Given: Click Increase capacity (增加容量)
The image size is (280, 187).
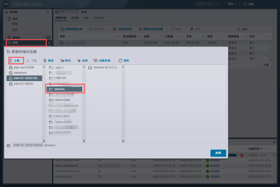Looking at the screenshot, I should click(x=96, y=29).
